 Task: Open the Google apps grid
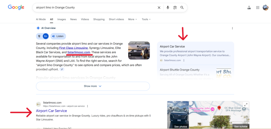point(258,8)
